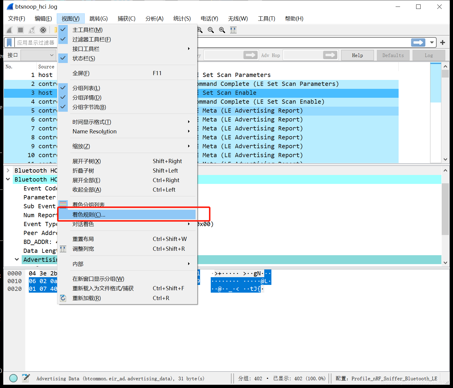Click the Adv Hop apply arrow
Viewport: 453px width, 388px height.
click(330, 55)
